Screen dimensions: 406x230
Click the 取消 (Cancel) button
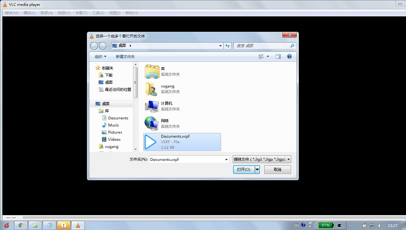coord(277,170)
